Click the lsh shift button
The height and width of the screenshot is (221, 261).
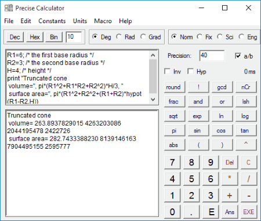[x=246, y=102]
